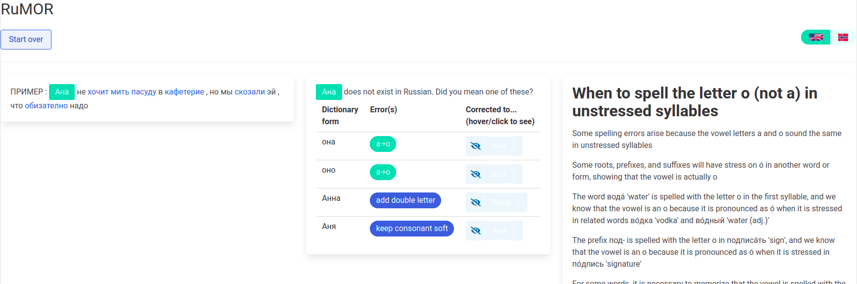Image resolution: width=857 pixels, height=284 pixels.
Task: Click the Ана tag in suggestions header
Action: pyautogui.click(x=329, y=92)
